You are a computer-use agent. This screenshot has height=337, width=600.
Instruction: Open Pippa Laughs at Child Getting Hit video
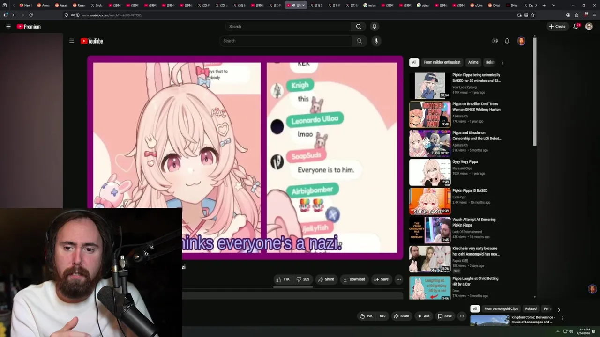click(x=430, y=287)
